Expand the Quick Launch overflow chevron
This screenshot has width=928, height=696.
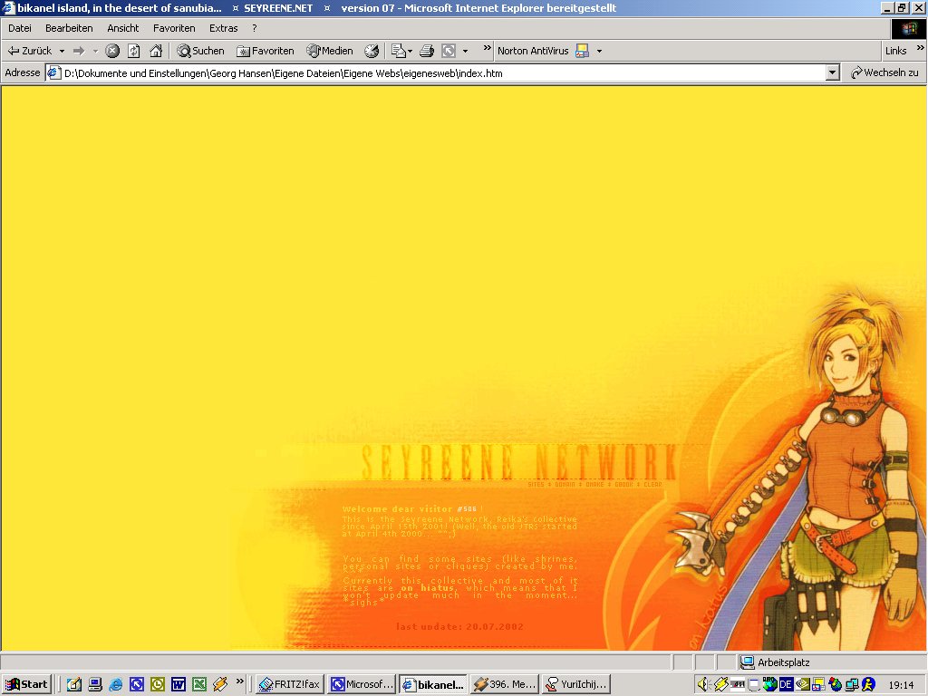tap(239, 681)
